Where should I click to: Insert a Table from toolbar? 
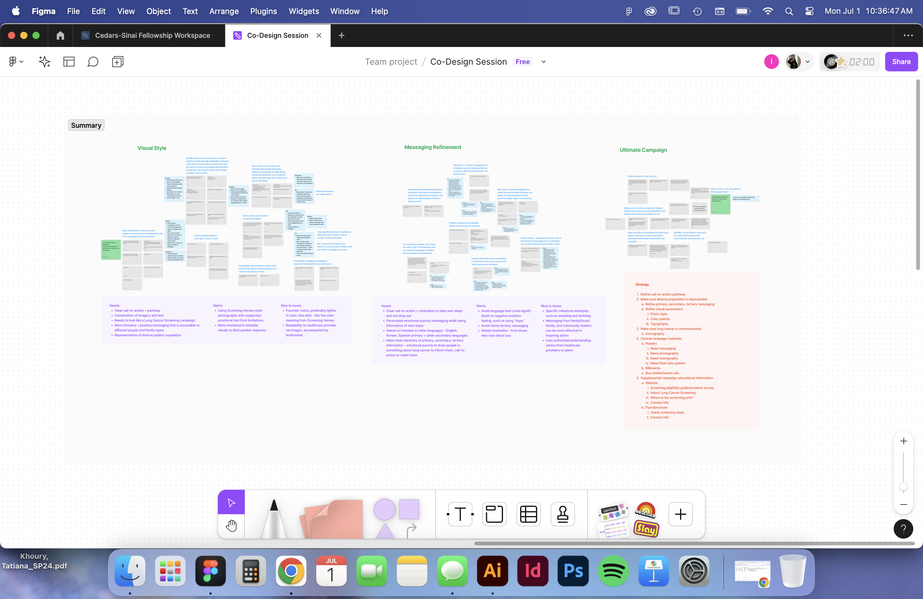click(x=528, y=514)
